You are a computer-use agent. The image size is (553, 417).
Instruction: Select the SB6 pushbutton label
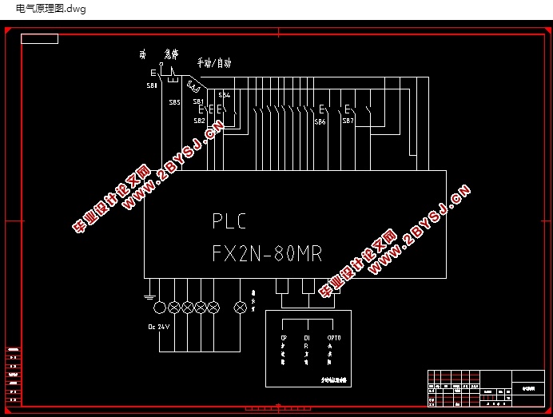point(320,122)
